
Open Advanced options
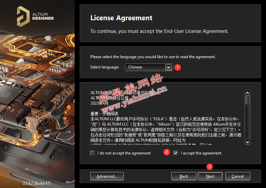coord(107,176)
